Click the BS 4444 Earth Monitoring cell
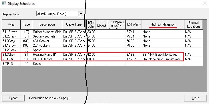 tap(163, 55)
